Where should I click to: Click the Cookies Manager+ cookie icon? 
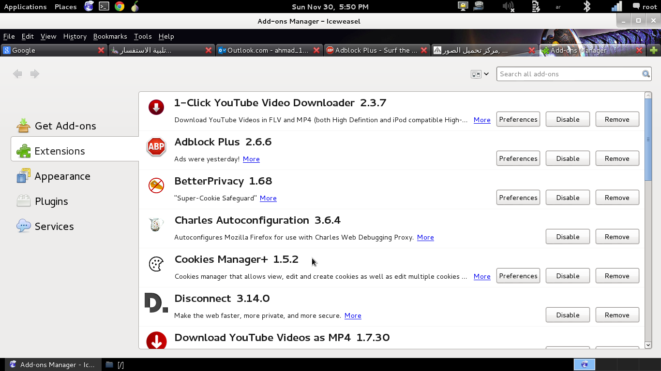pyautogui.click(x=156, y=264)
